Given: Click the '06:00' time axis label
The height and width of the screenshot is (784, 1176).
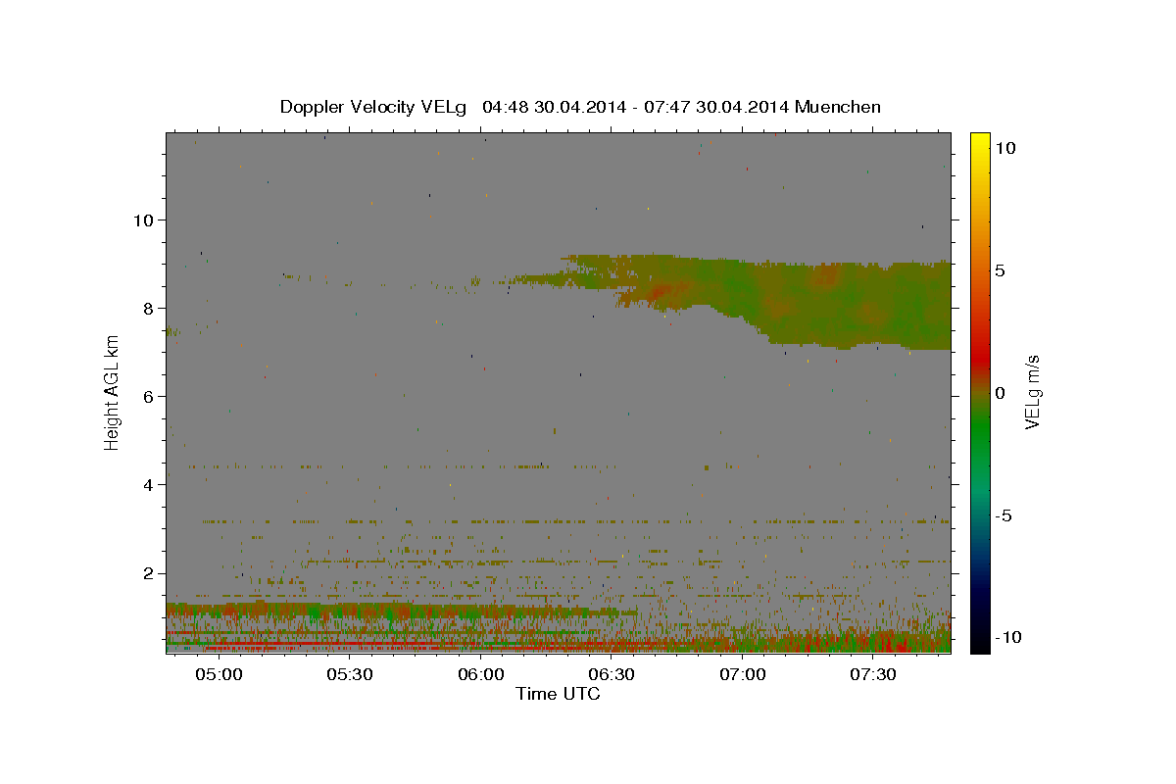Looking at the screenshot, I should click(481, 674).
